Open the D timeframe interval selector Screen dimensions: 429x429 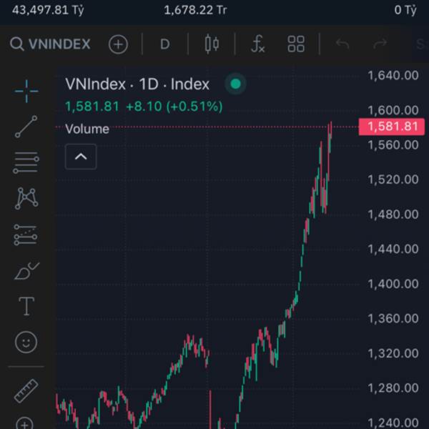pos(165,44)
